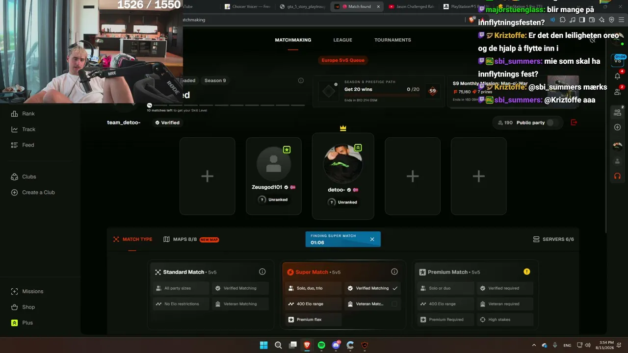Show hidden system tray icons
Screen dimensions: 628x353
click(x=534, y=345)
